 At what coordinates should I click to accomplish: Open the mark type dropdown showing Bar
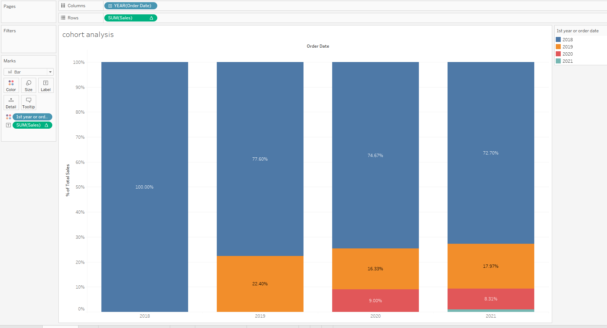(x=50, y=72)
